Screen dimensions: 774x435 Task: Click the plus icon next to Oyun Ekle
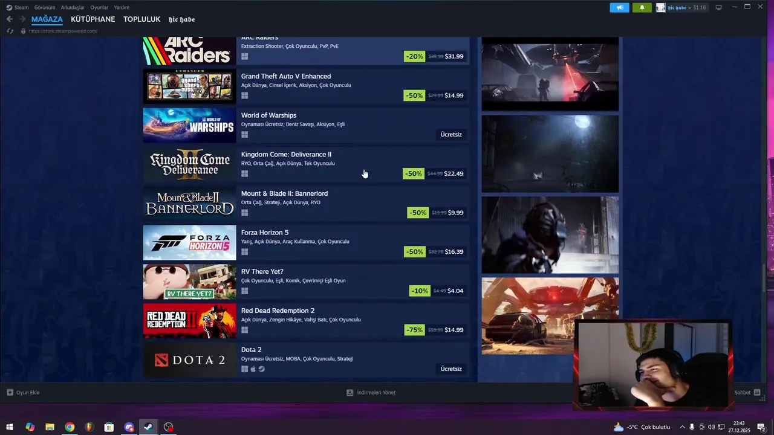point(10,392)
